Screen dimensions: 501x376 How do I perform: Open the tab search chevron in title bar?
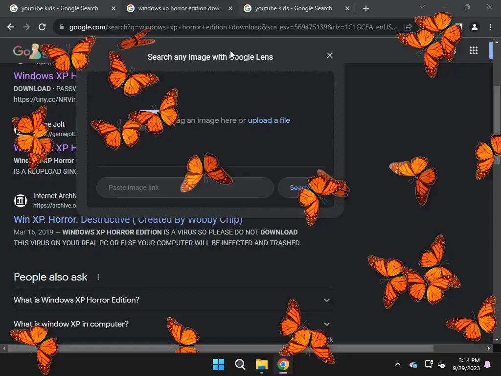[422, 7]
